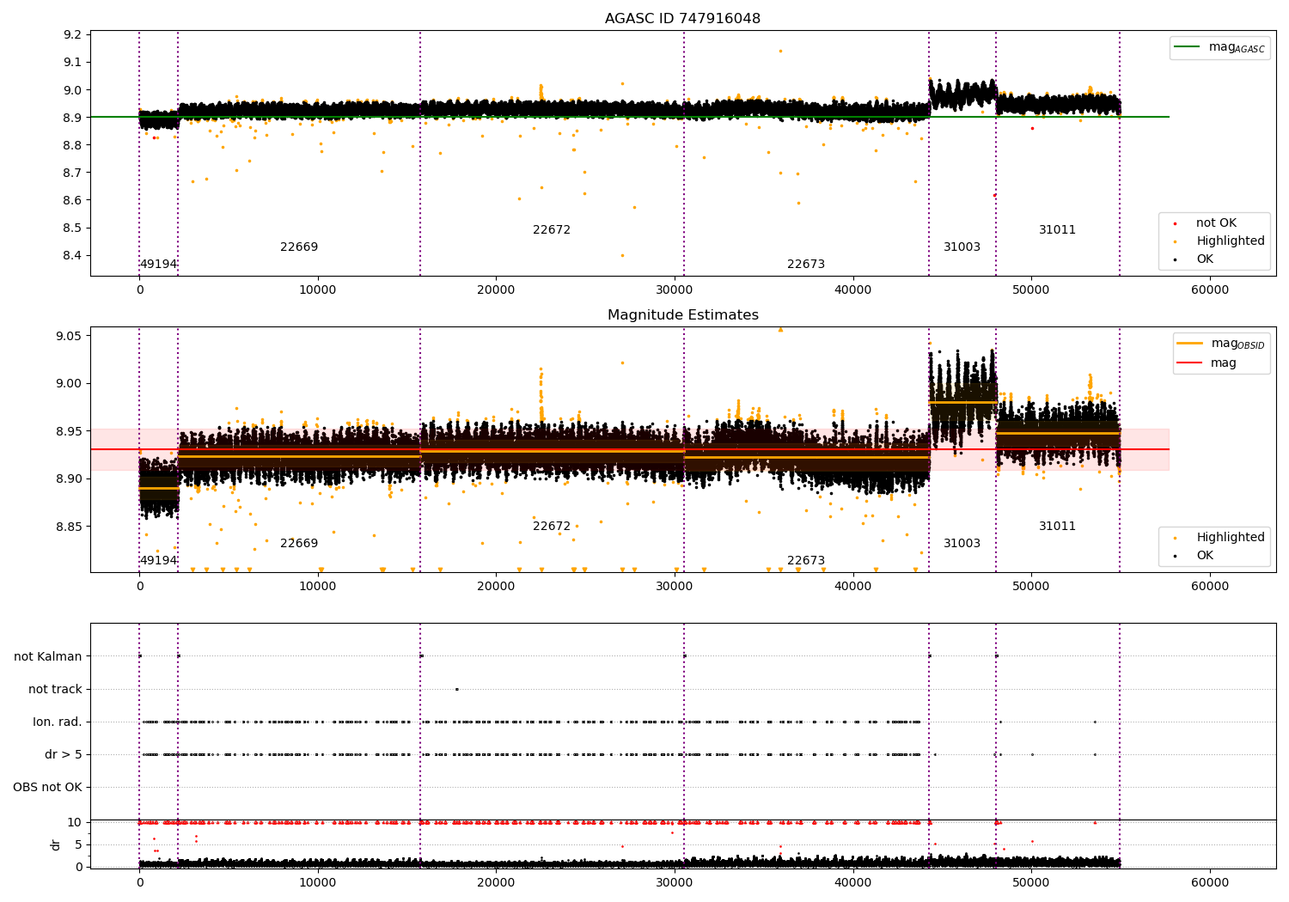This screenshot has width=1289, height=902.
Task: Click the 5 tick on the dr axis
Action: 78,845
